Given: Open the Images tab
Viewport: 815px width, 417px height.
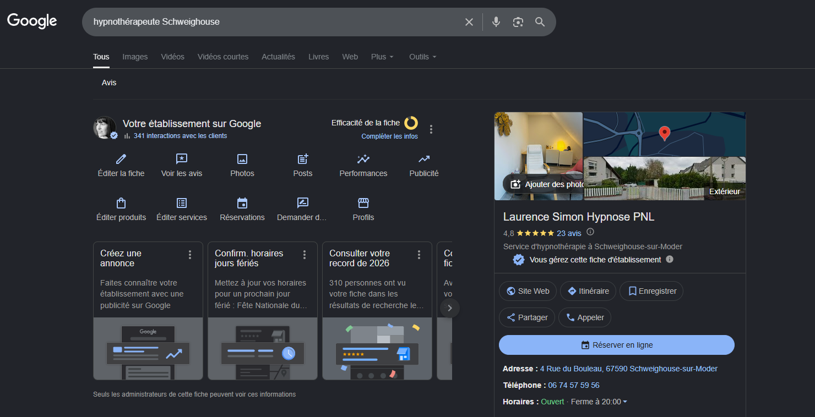Looking at the screenshot, I should (x=135, y=57).
